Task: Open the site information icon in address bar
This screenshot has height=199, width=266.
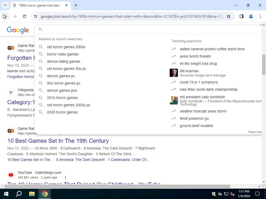Action: pos(35,16)
